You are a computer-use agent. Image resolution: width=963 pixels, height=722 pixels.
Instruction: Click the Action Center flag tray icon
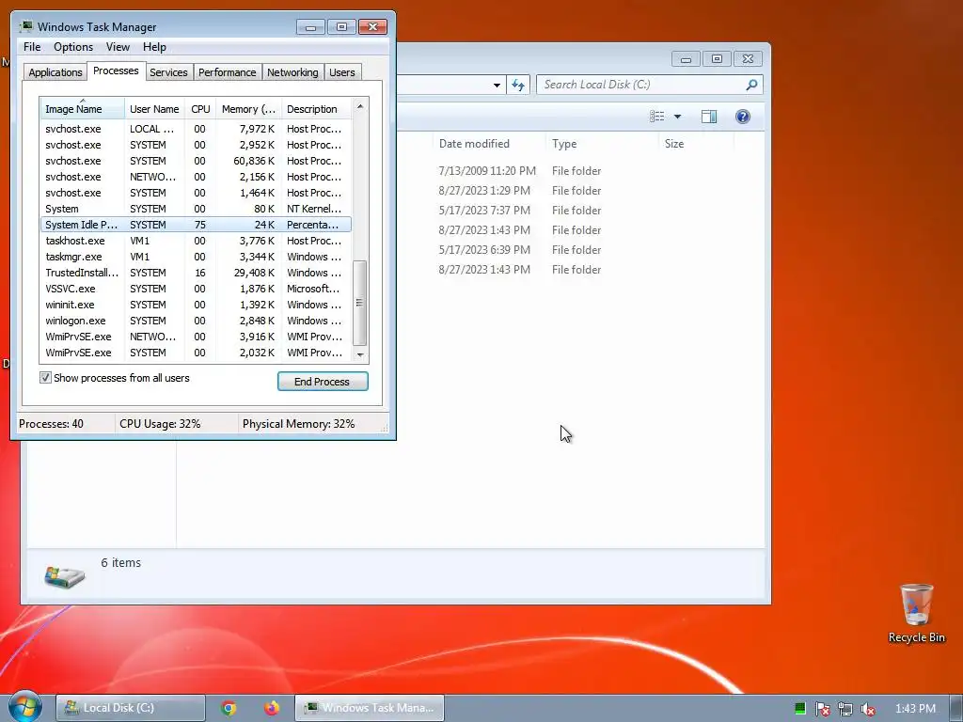pyautogui.click(x=822, y=709)
